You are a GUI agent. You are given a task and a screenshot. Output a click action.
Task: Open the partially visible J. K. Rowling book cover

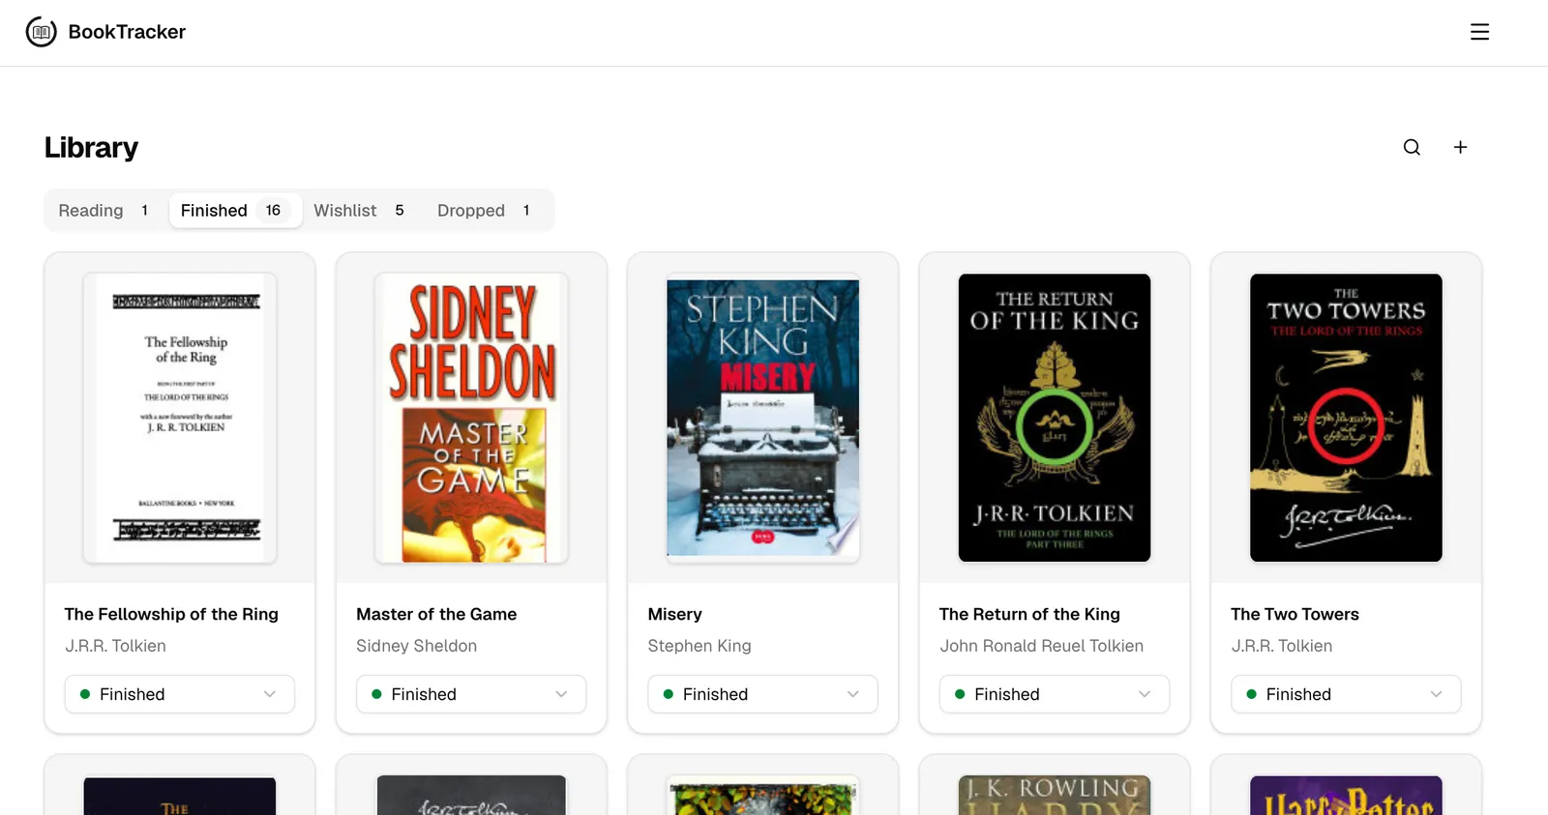[x=1055, y=795]
